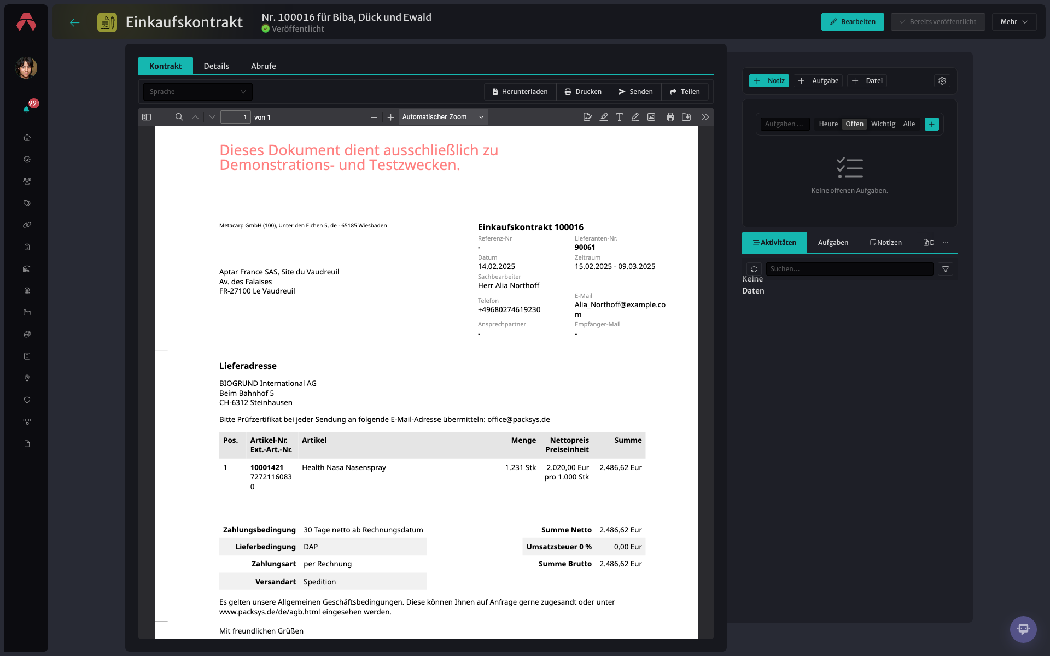Add task with teal plus button
1050x656 pixels.
932,124
